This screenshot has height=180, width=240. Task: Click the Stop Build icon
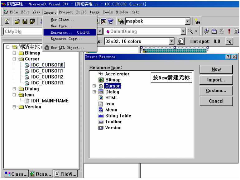[x=221, y=31]
